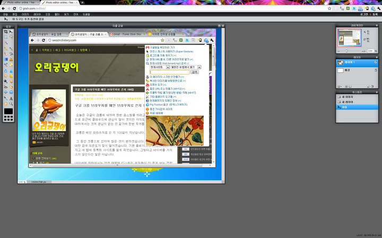
Task: Select history step 새 레이어
Action: click(357, 102)
